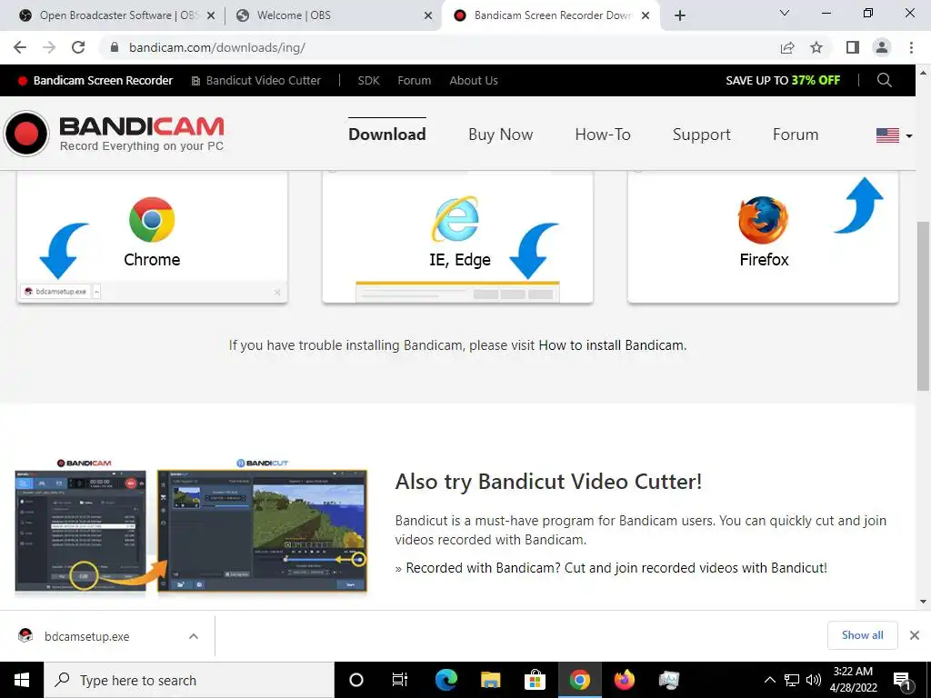Open File Explorer from taskbar
This screenshot has width=931, height=698.
pos(490,680)
